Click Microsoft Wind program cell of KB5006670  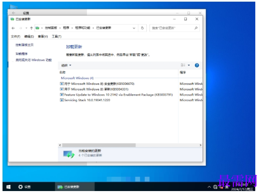pyautogui.click(x=191, y=84)
